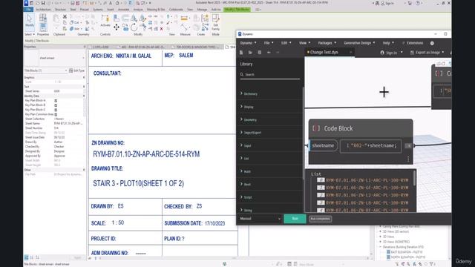Click the Cut clipboard X icon
This screenshot has height=267, width=475.
(65, 16)
